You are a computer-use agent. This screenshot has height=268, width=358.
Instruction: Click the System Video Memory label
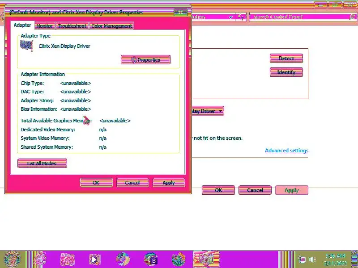[45, 138]
